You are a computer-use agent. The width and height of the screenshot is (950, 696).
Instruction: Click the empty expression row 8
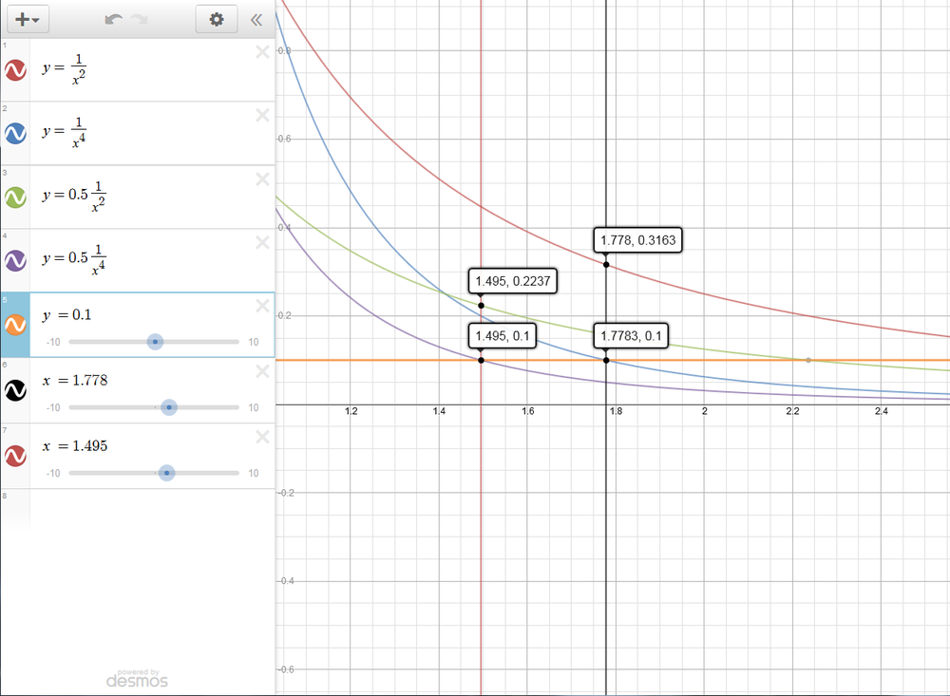(x=152, y=509)
